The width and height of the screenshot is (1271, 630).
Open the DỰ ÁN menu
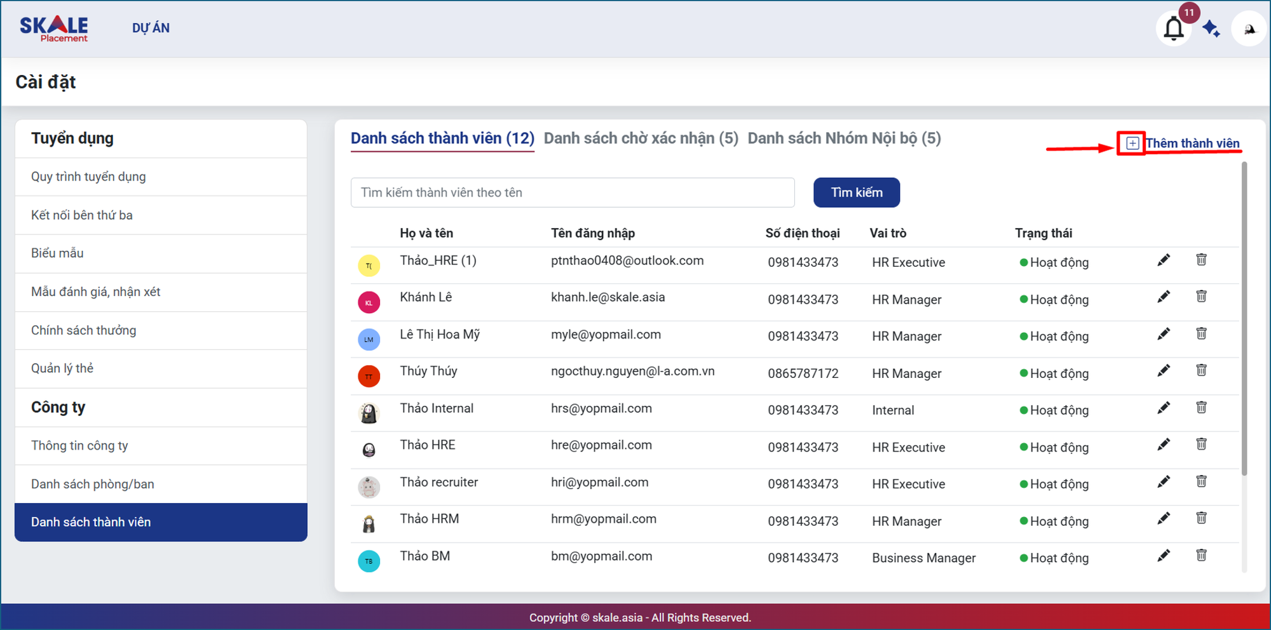point(151,28)
